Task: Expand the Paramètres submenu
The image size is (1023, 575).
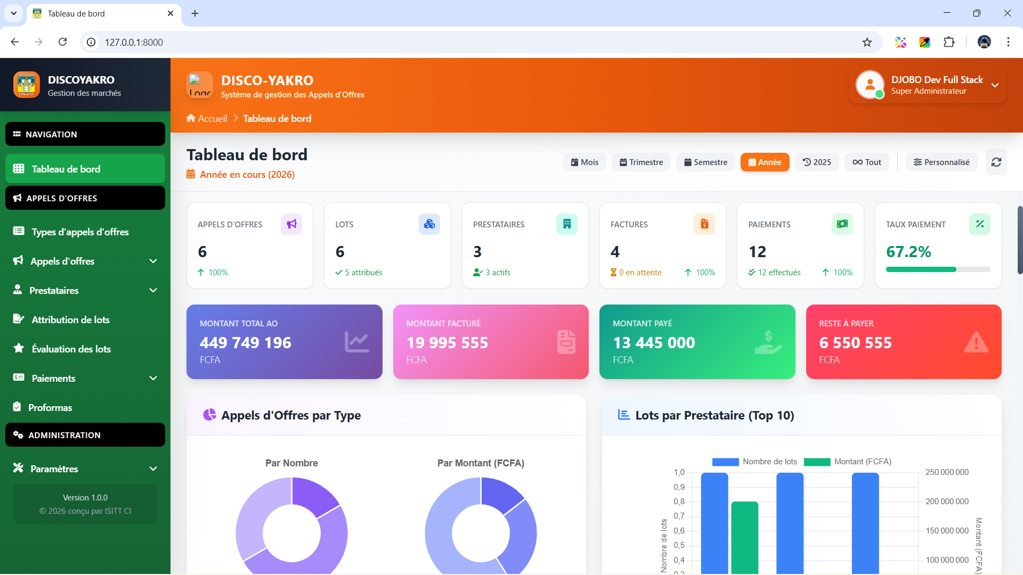Action: click(153, 469)
